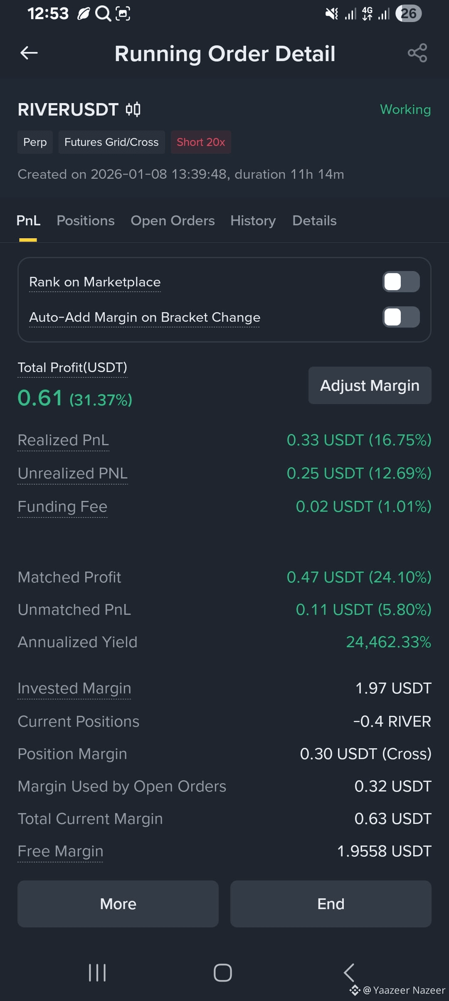Tap Android home button icon
Viewport: 449px width, 1001px height.
click(223, 973)
